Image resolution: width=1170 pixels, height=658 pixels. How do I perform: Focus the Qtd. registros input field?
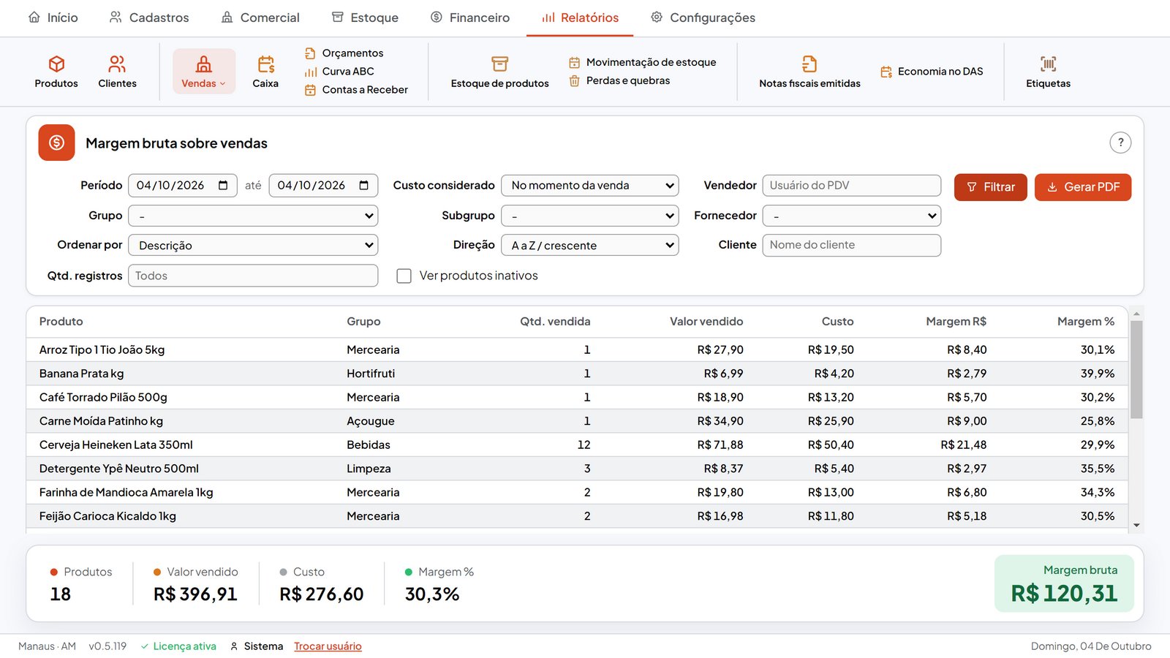click(253, 276)
